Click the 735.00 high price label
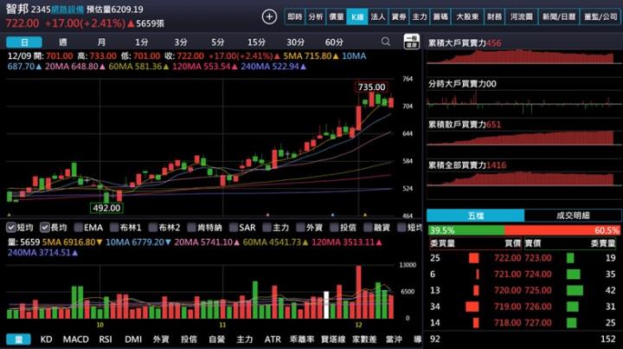Viewport: 623px width, 349px height. tap(371, 87)
